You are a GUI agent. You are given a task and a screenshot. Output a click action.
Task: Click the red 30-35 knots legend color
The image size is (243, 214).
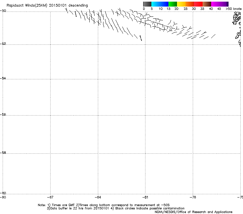pos(198,4)
